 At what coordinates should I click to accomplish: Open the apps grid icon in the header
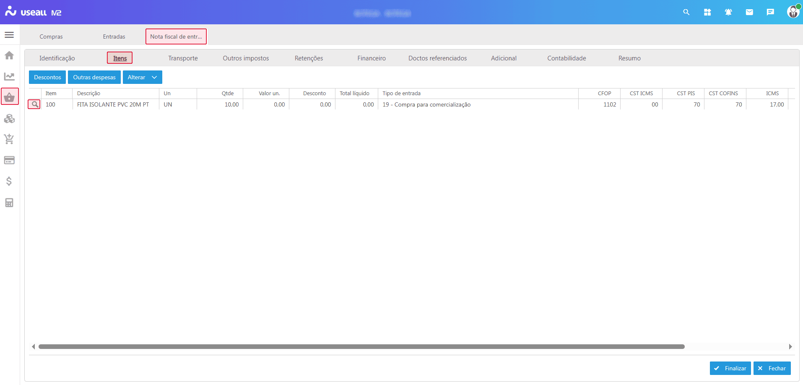click(x=707, y=12)
